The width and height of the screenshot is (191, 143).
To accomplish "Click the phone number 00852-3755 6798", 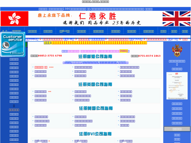I will [50, 56].
